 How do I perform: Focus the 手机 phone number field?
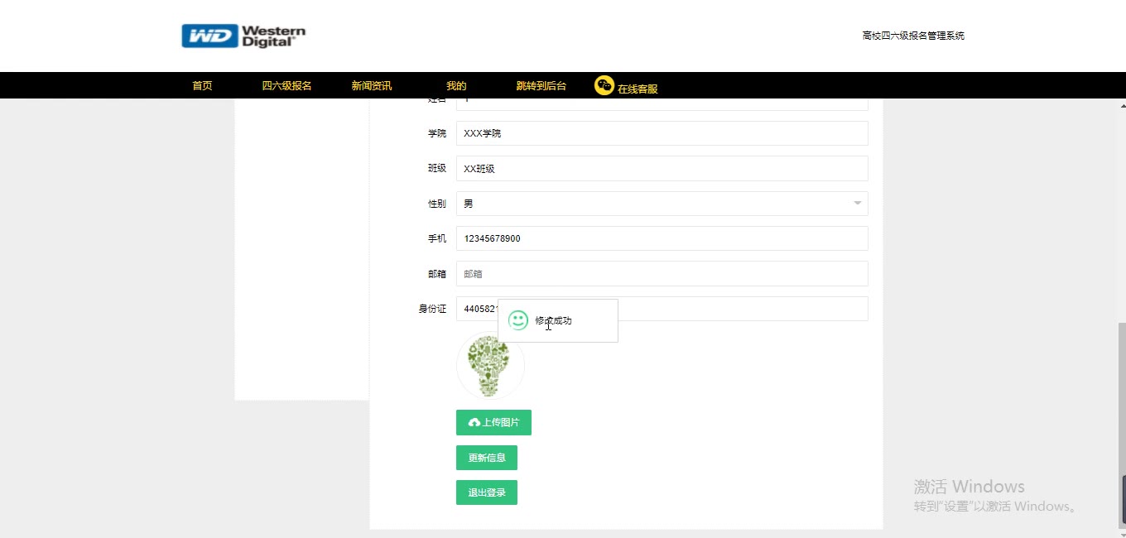[662, 238]
